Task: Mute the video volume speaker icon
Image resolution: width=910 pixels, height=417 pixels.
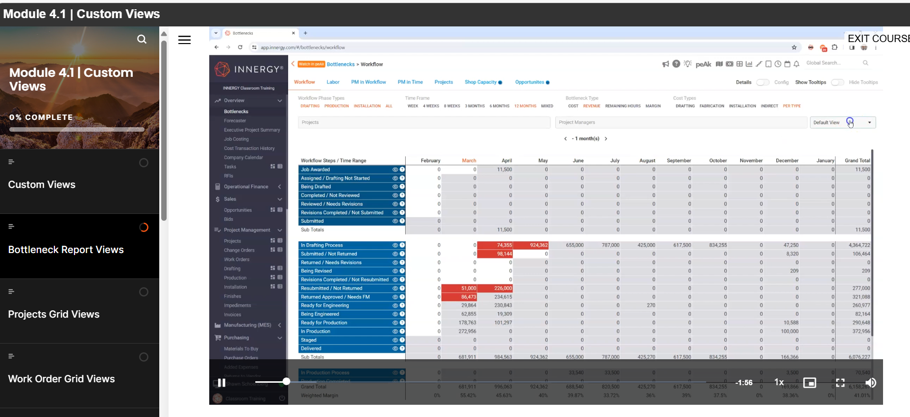Action: pyautogui.click(x=870, y=383)
